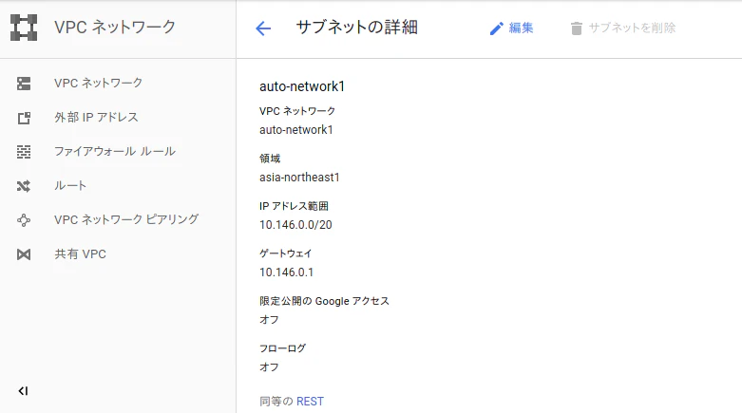Click the pencil edit icon

pyautogui.click(x=496, y=28)
